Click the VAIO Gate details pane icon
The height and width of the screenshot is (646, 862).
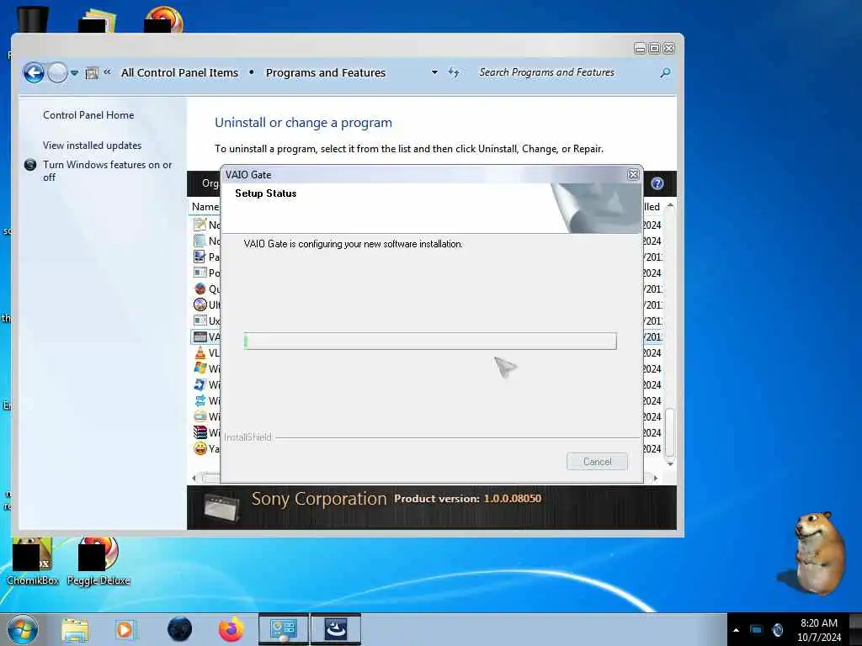click(221, 506)
